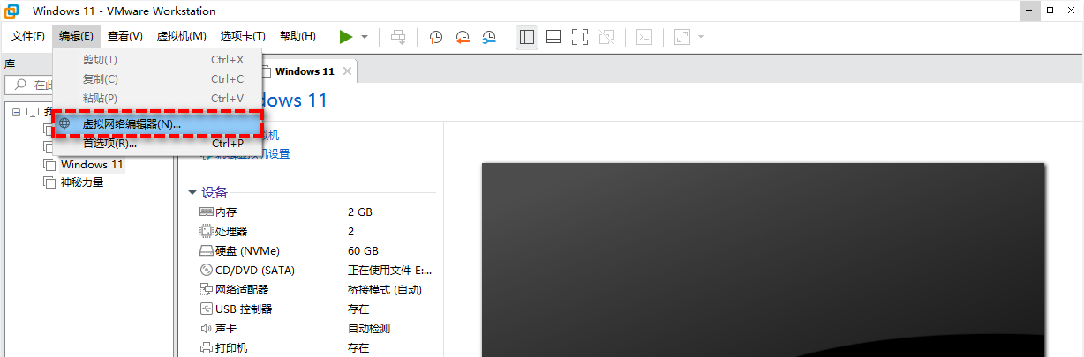Toggle the library sidebar view icon
This screenshot has width=1084, height=357.
[527, 37]
